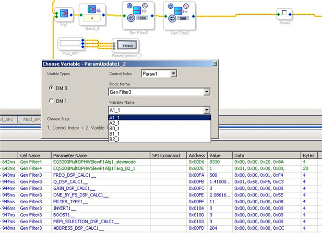
Task: Choose B0_1 in the variable list
Action: coord(159,129)
